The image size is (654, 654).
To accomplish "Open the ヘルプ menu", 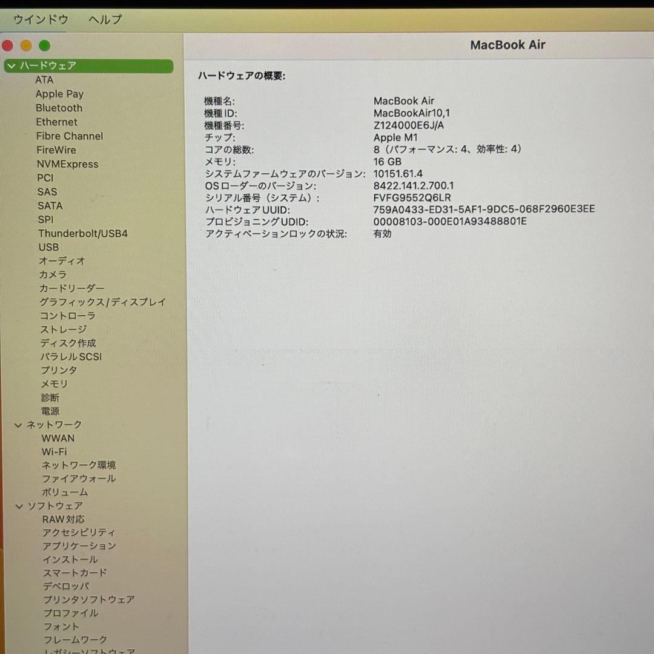I will click(105, 19).
